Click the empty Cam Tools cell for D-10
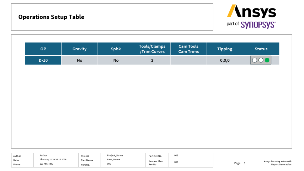 (188, 60)
